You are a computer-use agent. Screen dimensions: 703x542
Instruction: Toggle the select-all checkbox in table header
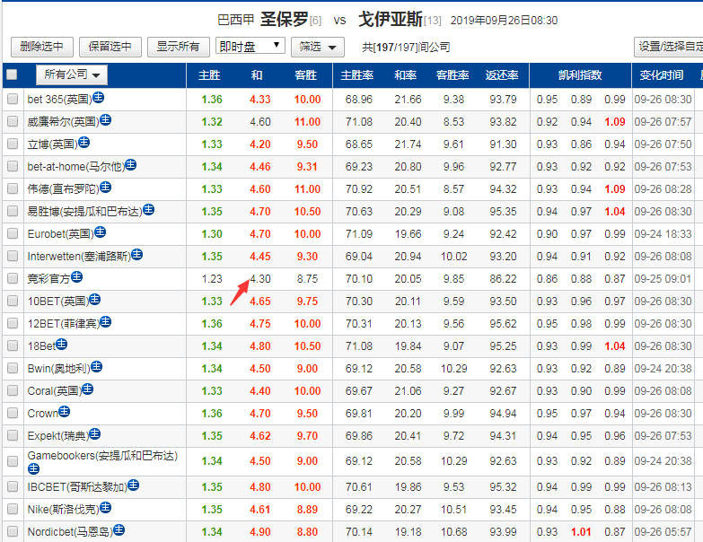[12, 74]
